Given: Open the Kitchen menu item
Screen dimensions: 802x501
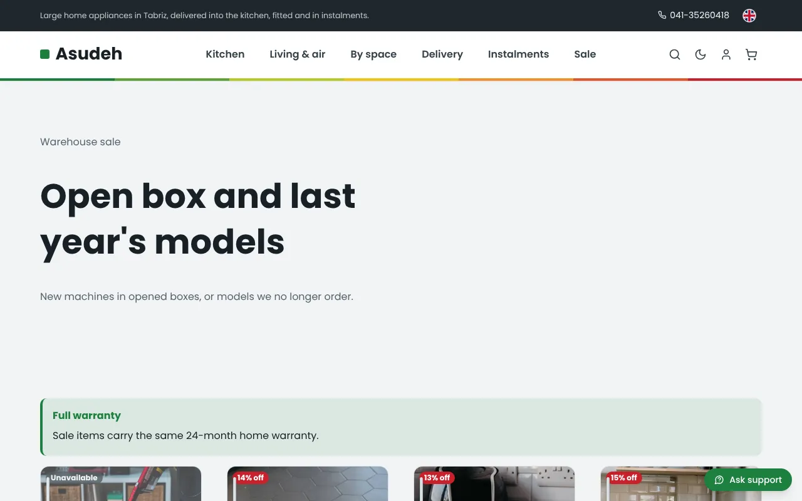Looking at the screenshot, I should pos(225,54).
